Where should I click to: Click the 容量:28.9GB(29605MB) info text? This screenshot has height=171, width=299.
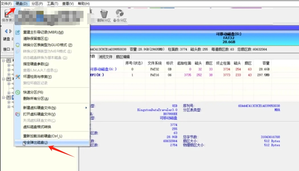147,49
